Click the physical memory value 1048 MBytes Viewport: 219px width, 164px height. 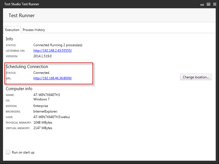tap(43, 123)
